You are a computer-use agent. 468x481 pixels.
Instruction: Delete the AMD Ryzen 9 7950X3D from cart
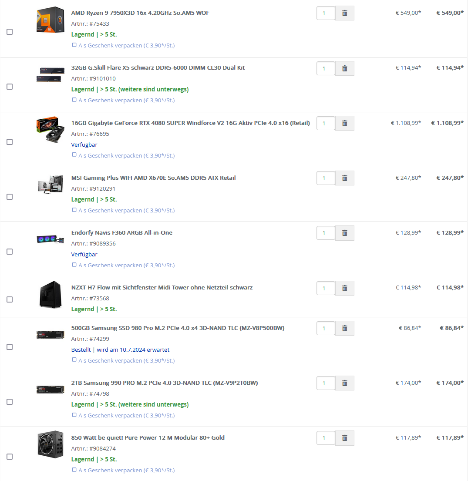(x=345, y=13)
